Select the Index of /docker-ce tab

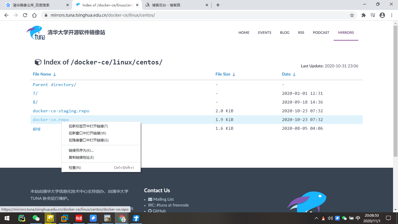pyautogui.click(x=107, y=5)
